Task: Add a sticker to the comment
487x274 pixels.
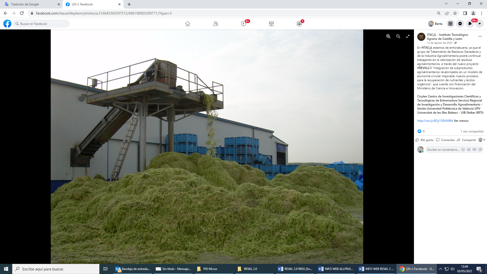Action: pos(480,150)
